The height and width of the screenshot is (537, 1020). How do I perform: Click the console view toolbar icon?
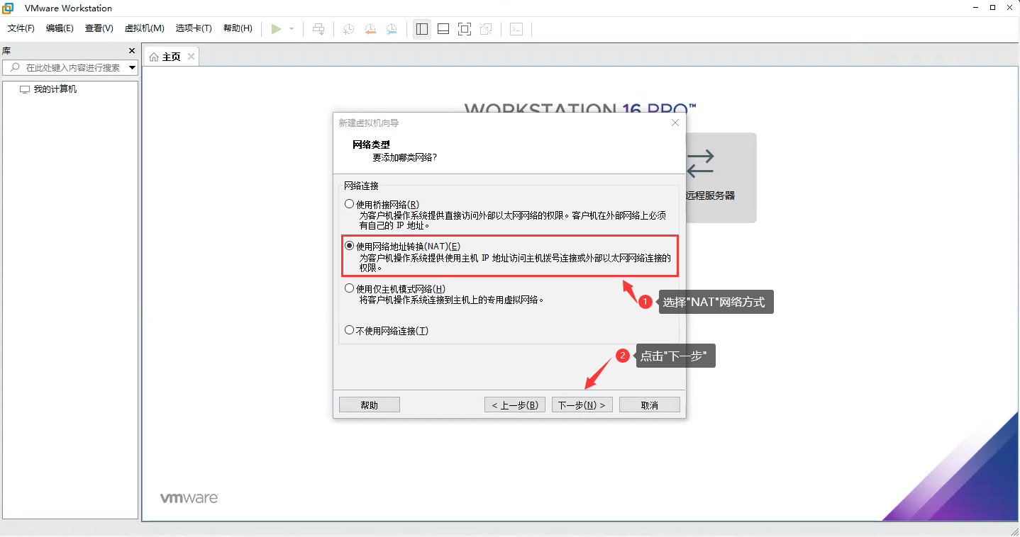[x=517, y=29]
